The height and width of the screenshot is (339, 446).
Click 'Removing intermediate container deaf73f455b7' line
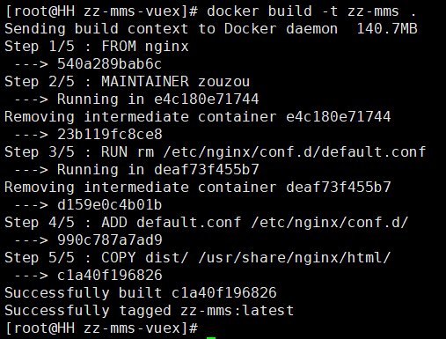click(x=198, y=188)
